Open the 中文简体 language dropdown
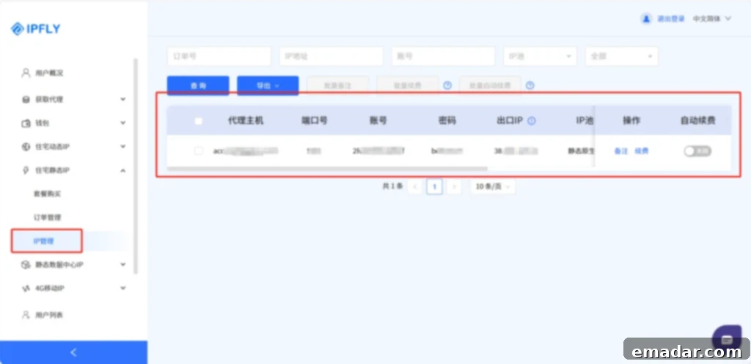This screenshot has height=364, width=751. coord(712,19)
